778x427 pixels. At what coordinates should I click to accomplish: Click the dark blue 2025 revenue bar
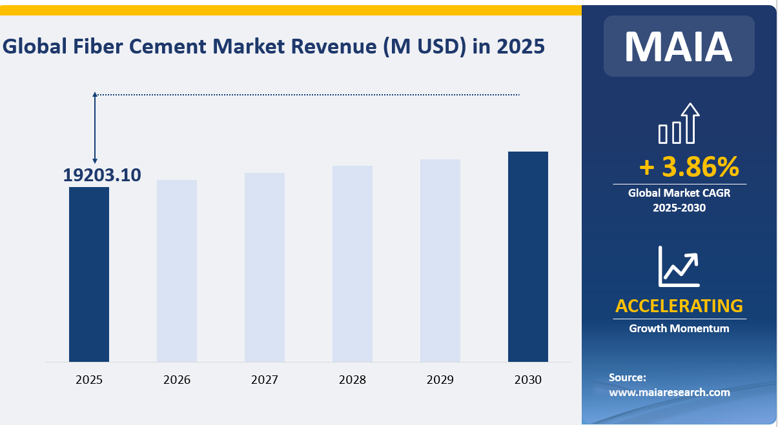point(89,274)
